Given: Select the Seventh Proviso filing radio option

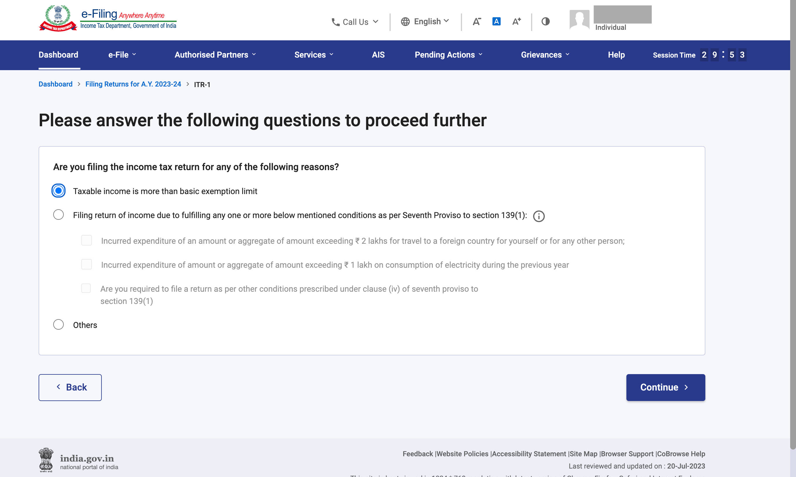Looking at the screenshot, I should pos(58,215).
